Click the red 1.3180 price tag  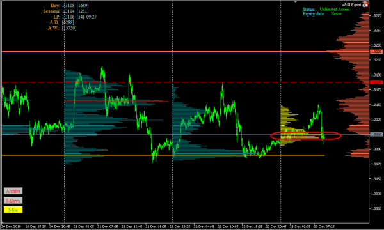376,82
